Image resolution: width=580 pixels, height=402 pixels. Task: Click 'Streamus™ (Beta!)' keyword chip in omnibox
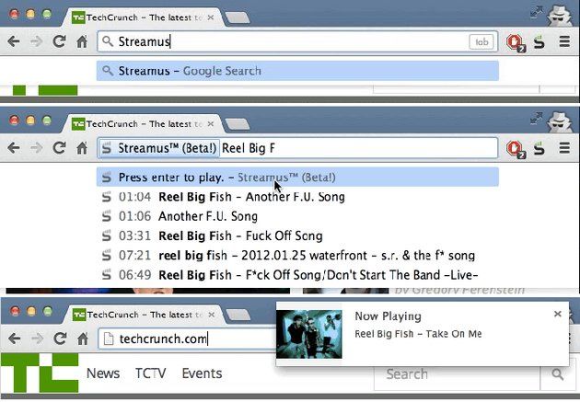[x=159, y=148]
